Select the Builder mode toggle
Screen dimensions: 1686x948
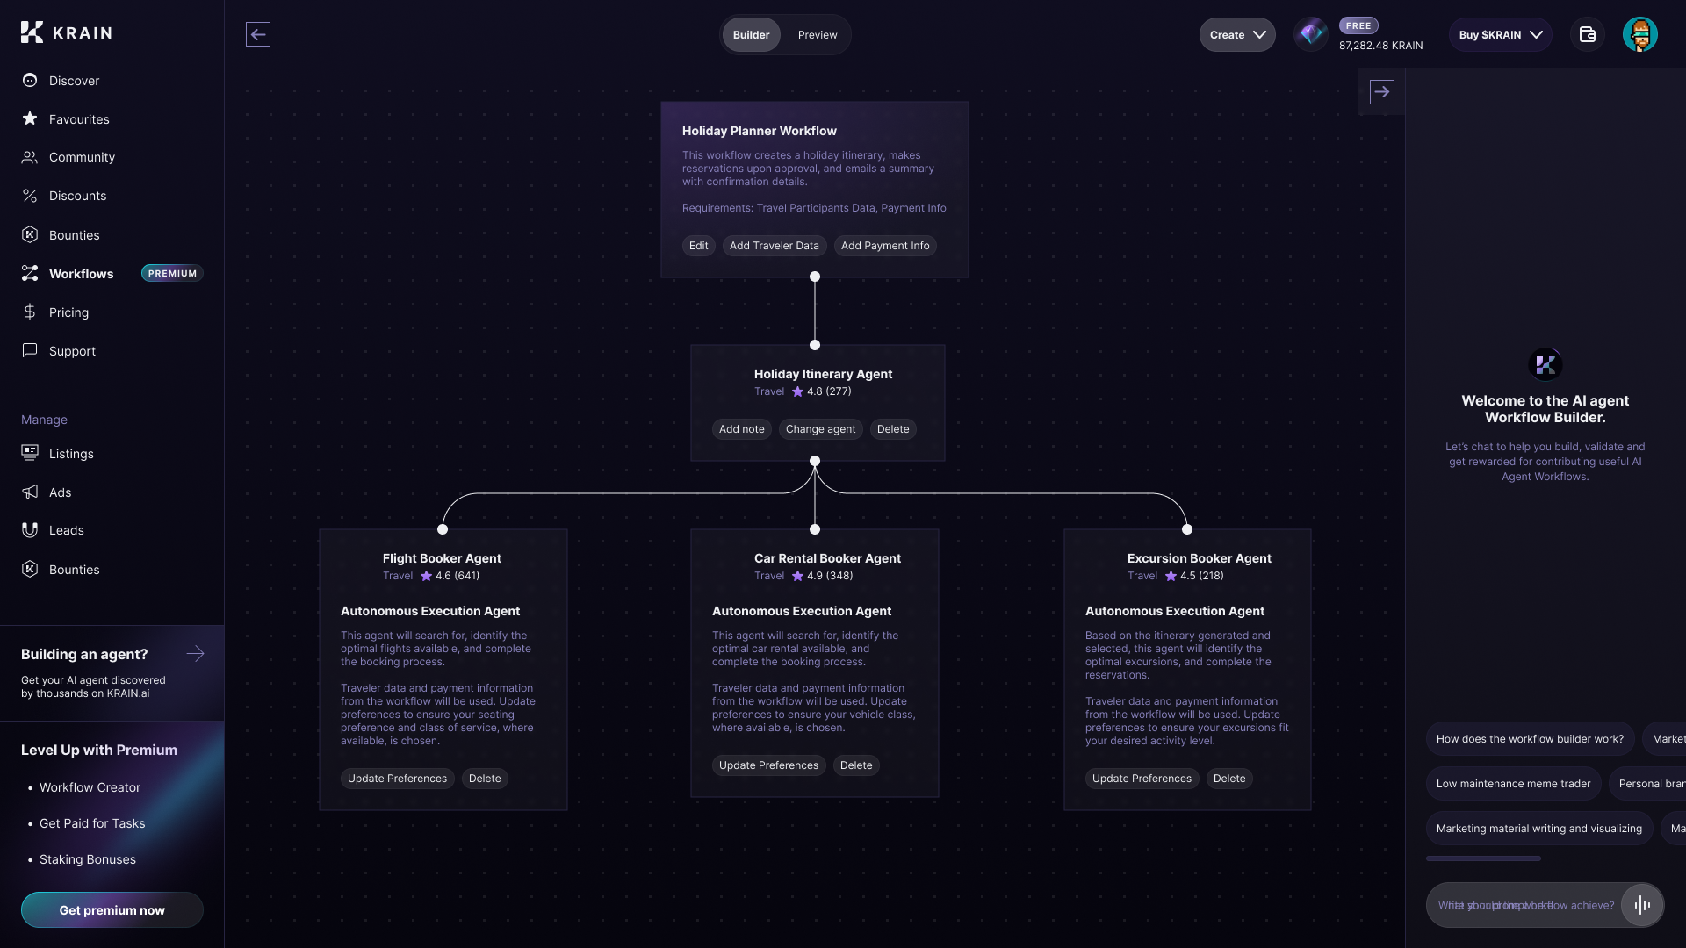[x=751, y=35]
